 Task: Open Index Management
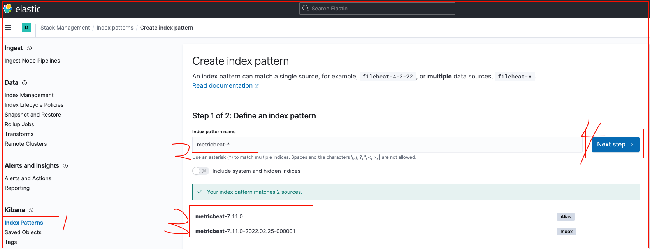pyautogui.click(x=29, y=95)
